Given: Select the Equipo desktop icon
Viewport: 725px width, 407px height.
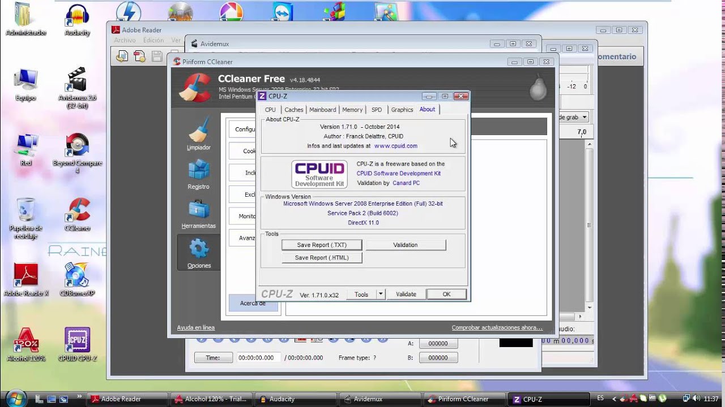Looking at the screenshot, I should (x=26, y=85).
